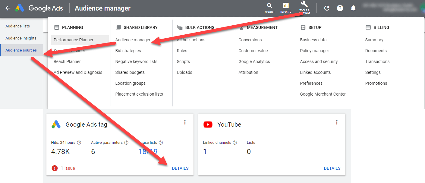Screen dimensions: 425x183
Task: Open the Tools & Settings wrench
Action: [x=304, y=8]
